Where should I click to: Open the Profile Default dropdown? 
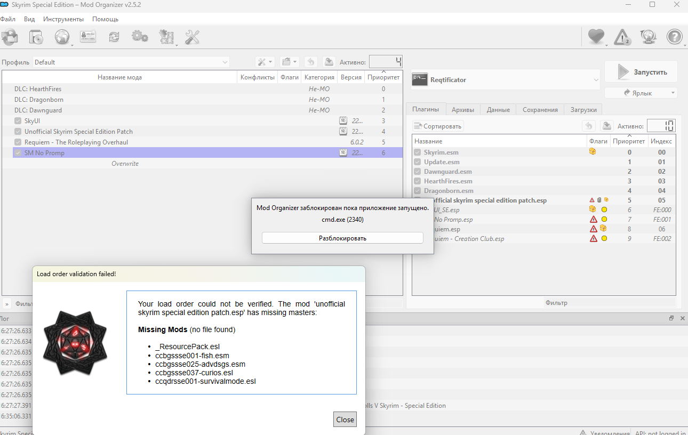click(131, 62)
